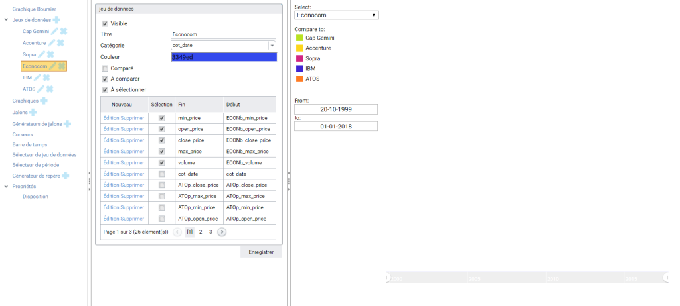This screenshot has height=306, width=680.
Task: Open Graphique Boursier in the tree
Action: click(x=35, y=9)
